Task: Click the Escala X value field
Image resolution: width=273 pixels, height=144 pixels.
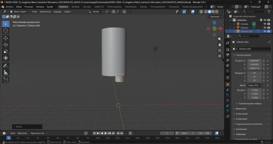Action: [x=254, y=90]
